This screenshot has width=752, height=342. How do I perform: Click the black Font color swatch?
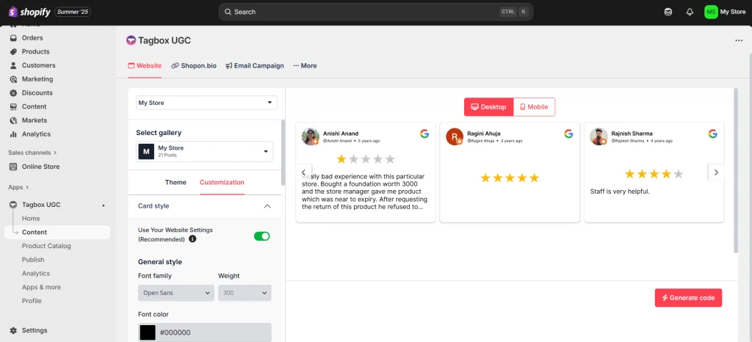[148, 332]
